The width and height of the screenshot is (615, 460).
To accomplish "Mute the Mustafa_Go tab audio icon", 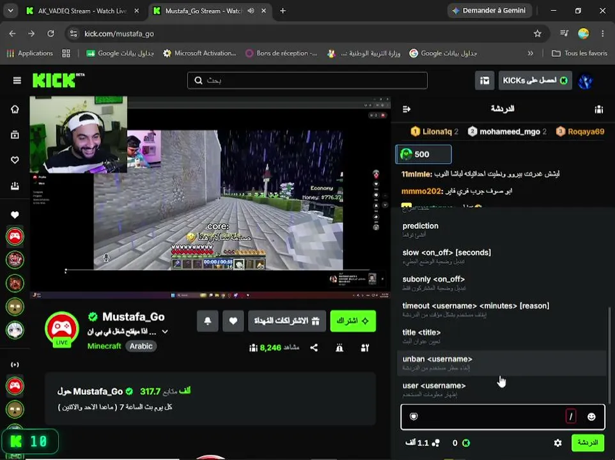I will pyautogui.click(x=251, y=11).
